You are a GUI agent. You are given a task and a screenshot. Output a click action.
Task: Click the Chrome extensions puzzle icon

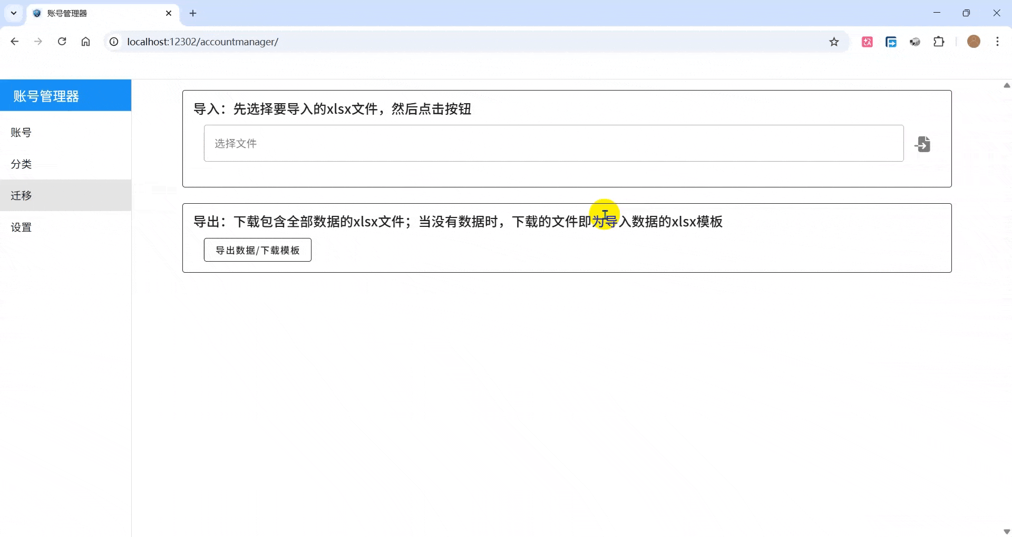939,42
